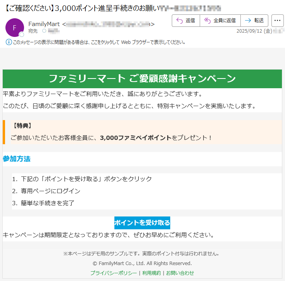
Task: Open the プライバシーポリシー link
Action: tap(114, 273)
